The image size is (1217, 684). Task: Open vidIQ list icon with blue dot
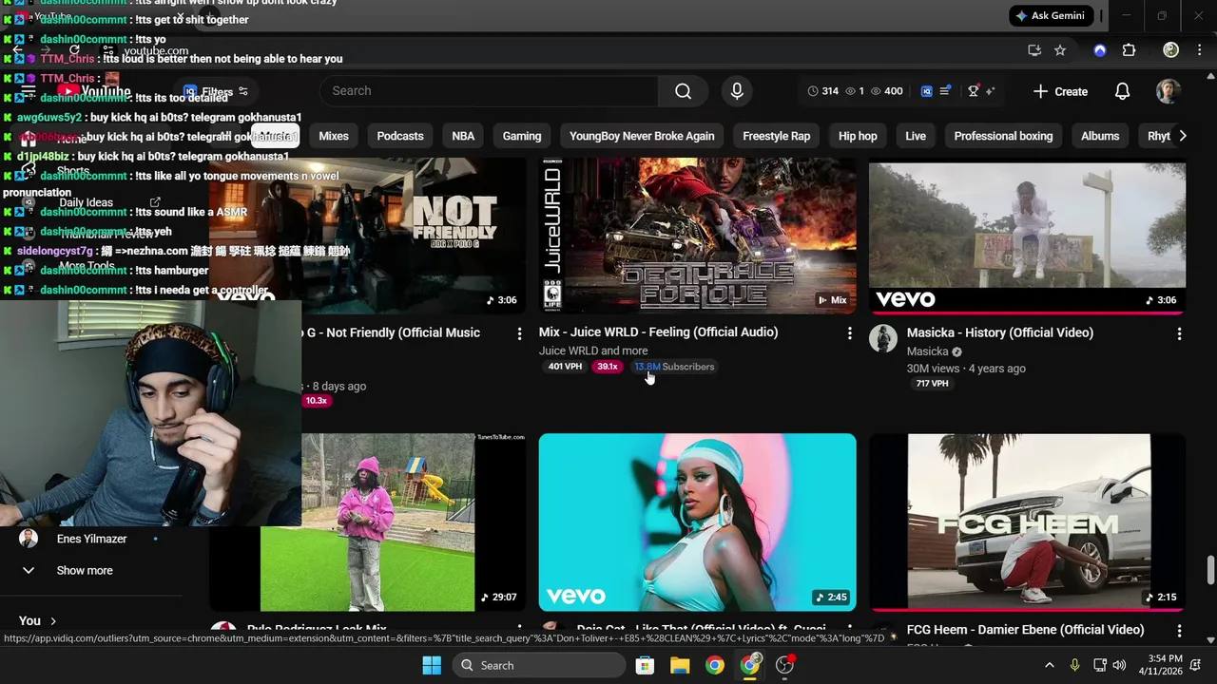945,91
